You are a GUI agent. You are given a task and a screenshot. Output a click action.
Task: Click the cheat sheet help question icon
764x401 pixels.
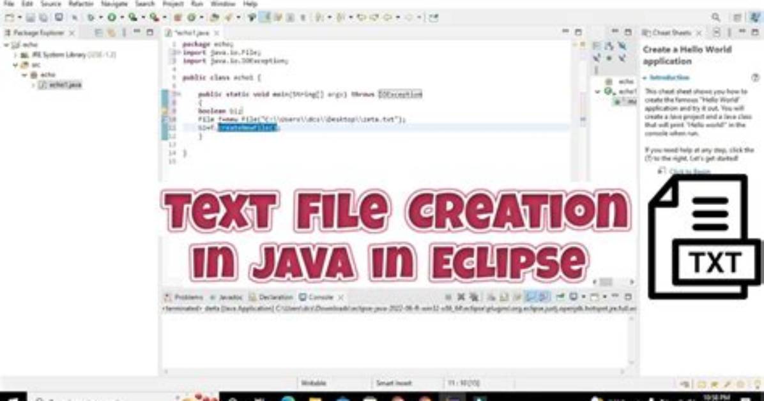(755, 77)
